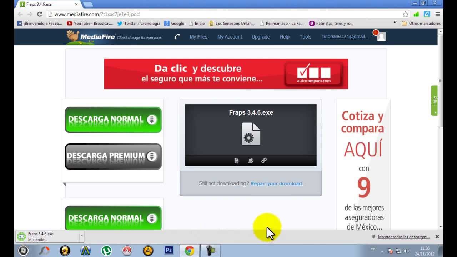Click the top DESCARGA NORMAL button

[113, 120]
